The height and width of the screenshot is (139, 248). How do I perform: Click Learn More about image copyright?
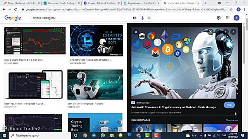(175, 112)
